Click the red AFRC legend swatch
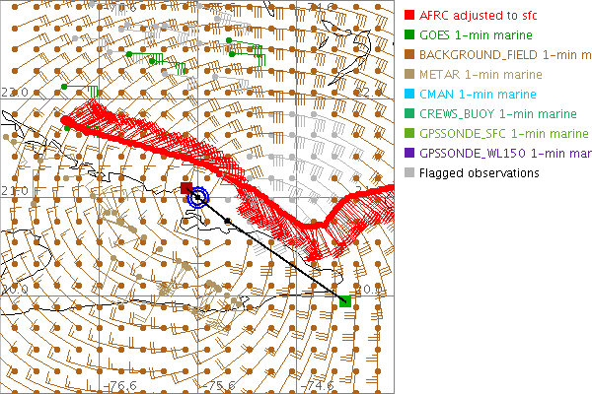592x394 pixels. 409,16
